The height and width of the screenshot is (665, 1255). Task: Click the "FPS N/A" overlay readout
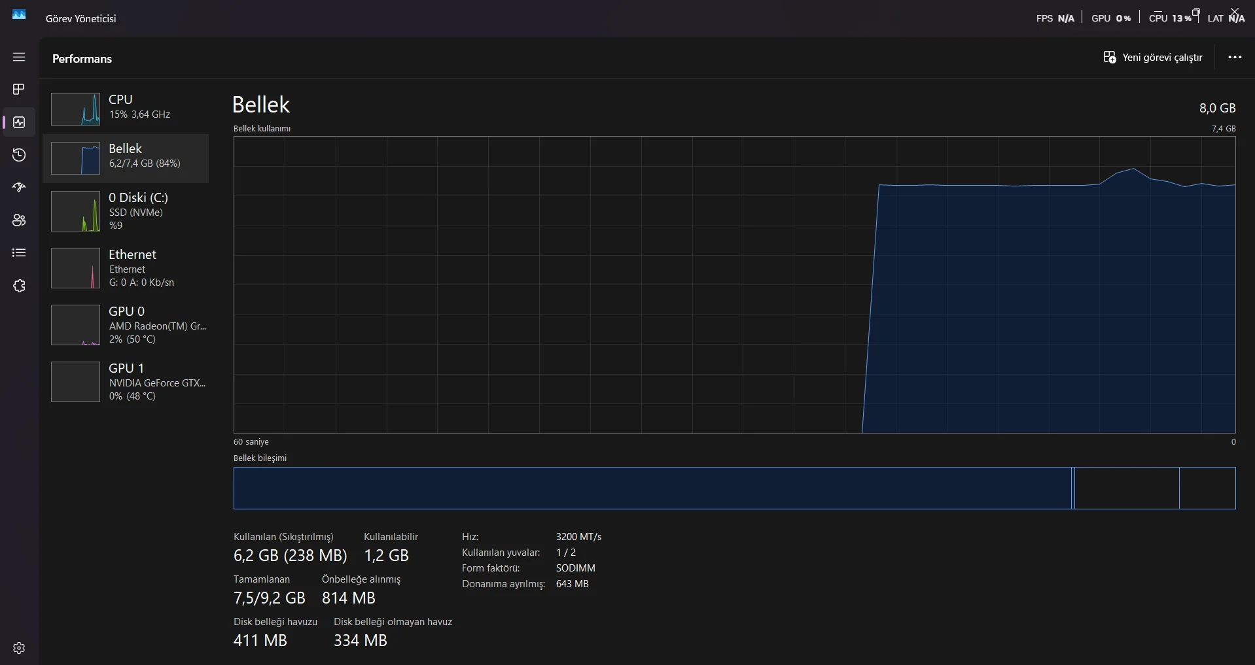point(1055,18)
